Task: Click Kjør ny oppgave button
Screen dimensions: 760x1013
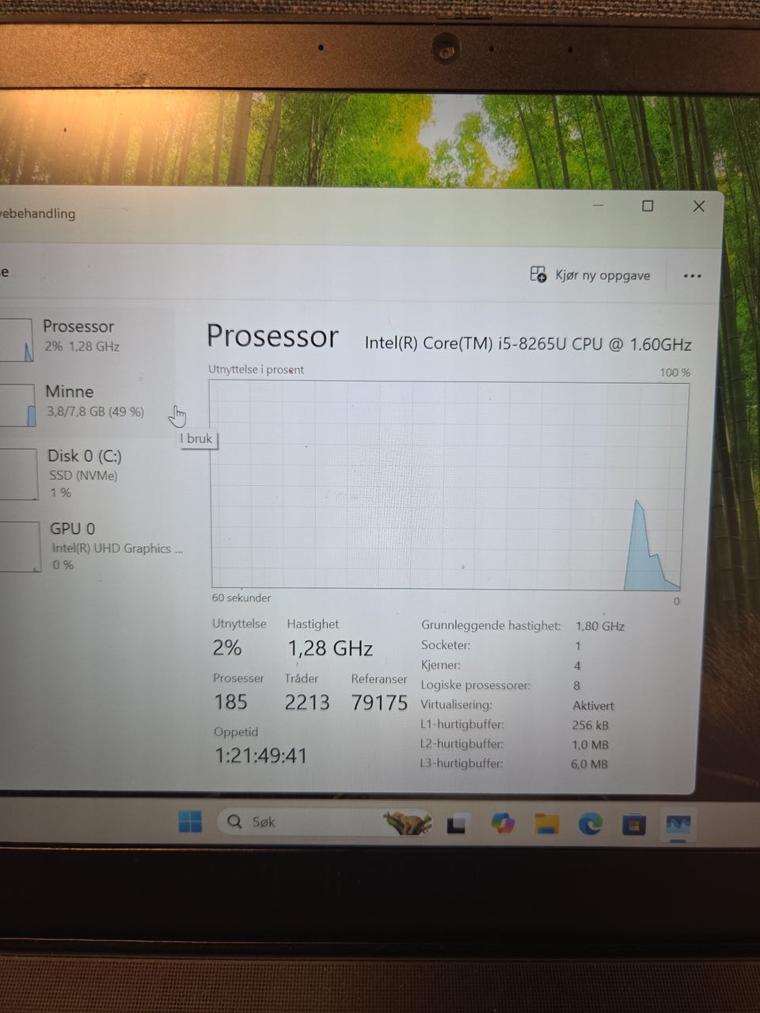Action: click(x=590, y=275)
